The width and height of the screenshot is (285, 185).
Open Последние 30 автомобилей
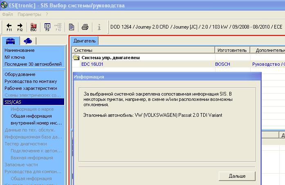33,64
